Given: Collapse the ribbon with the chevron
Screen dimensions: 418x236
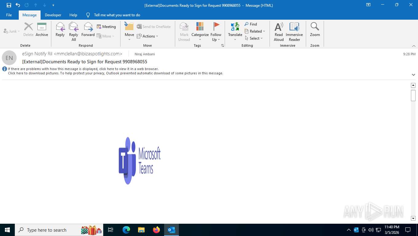Looking at the screenshot, I should [414, 46].
